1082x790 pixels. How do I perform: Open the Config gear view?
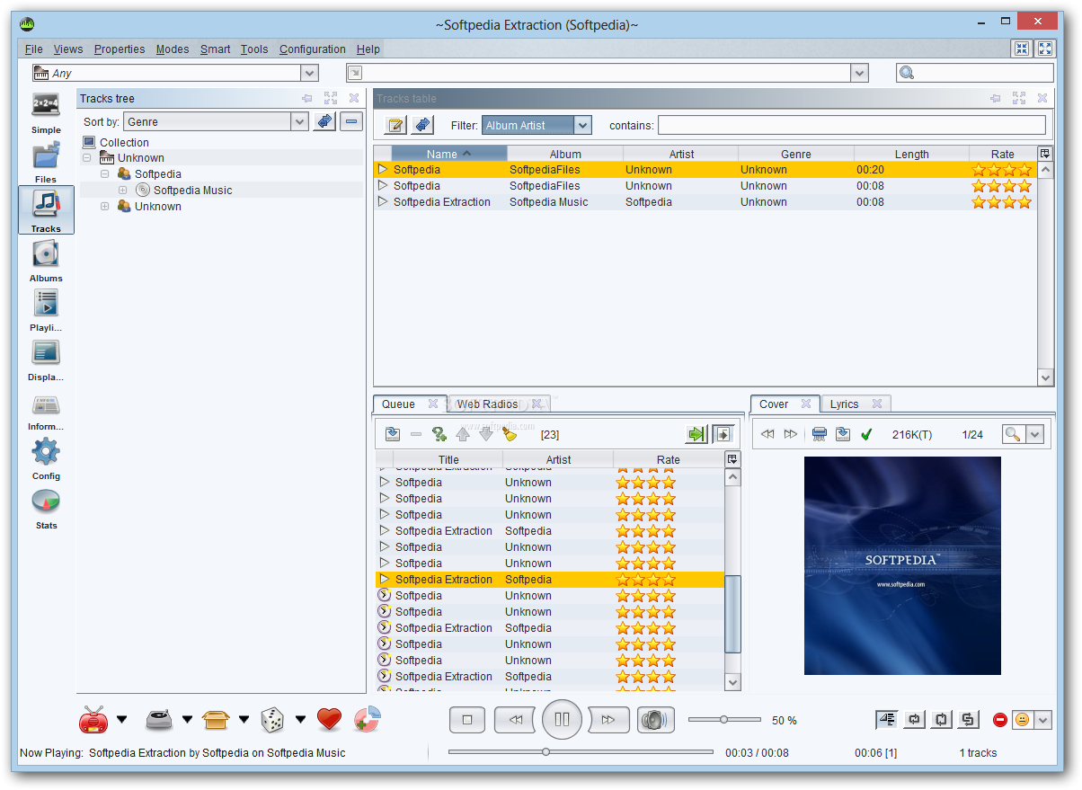pos(46,458)
